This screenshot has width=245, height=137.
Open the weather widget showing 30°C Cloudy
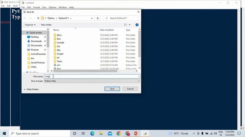[x=178, y=134]
